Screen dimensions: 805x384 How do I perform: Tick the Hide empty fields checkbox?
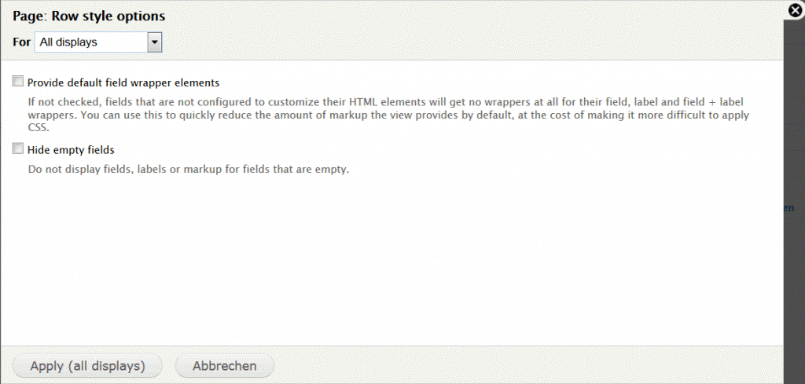[18, 148]
